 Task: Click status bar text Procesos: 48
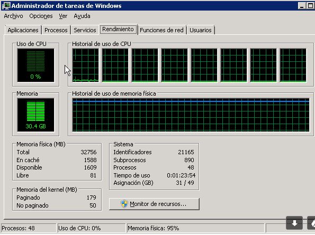[x=18, y=228]
